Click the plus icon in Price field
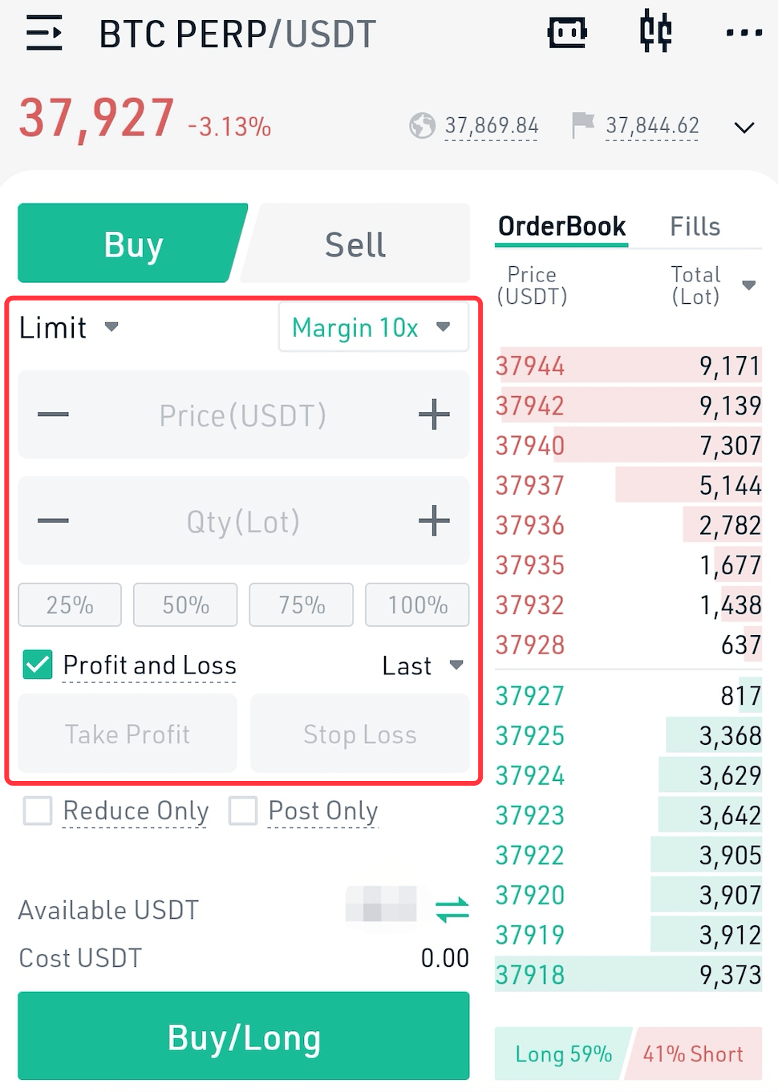Screen dimensions: 778x1092 (434, 415)
